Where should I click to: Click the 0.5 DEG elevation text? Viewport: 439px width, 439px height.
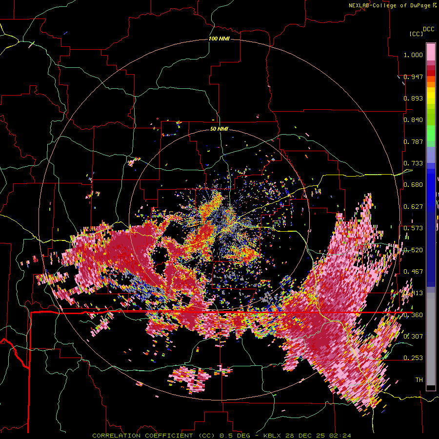pos(235,436)
